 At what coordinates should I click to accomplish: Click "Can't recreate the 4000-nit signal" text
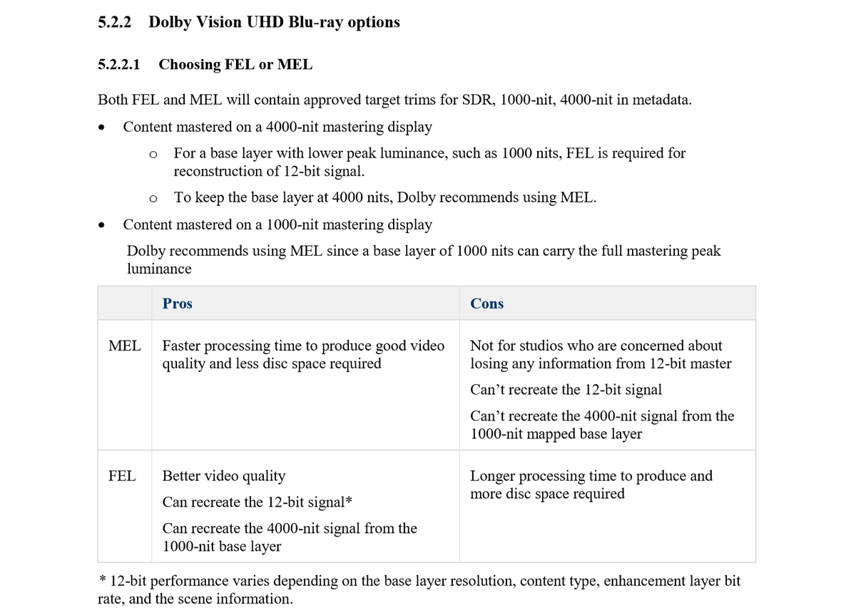coord(602,425)
